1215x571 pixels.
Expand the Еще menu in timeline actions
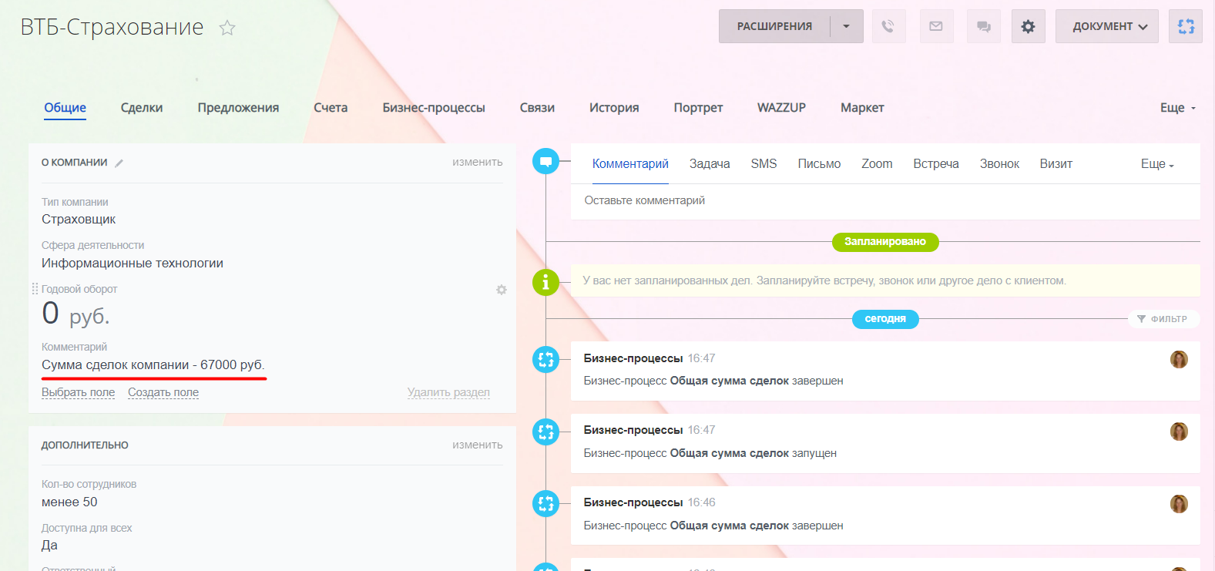[1157, 164]
